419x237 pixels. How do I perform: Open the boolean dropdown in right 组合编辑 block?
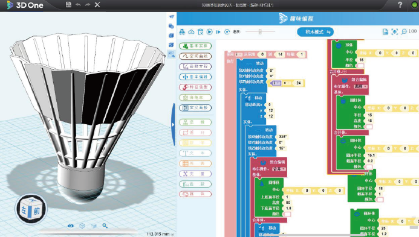tap(361, 86)
